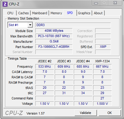Click the XMP SPD Ext. value
This screenshot has height=119, width=124.
tap(103, 47)
